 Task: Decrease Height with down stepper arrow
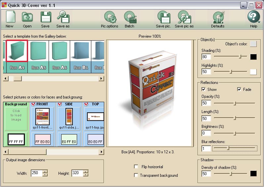click(86, 174)
